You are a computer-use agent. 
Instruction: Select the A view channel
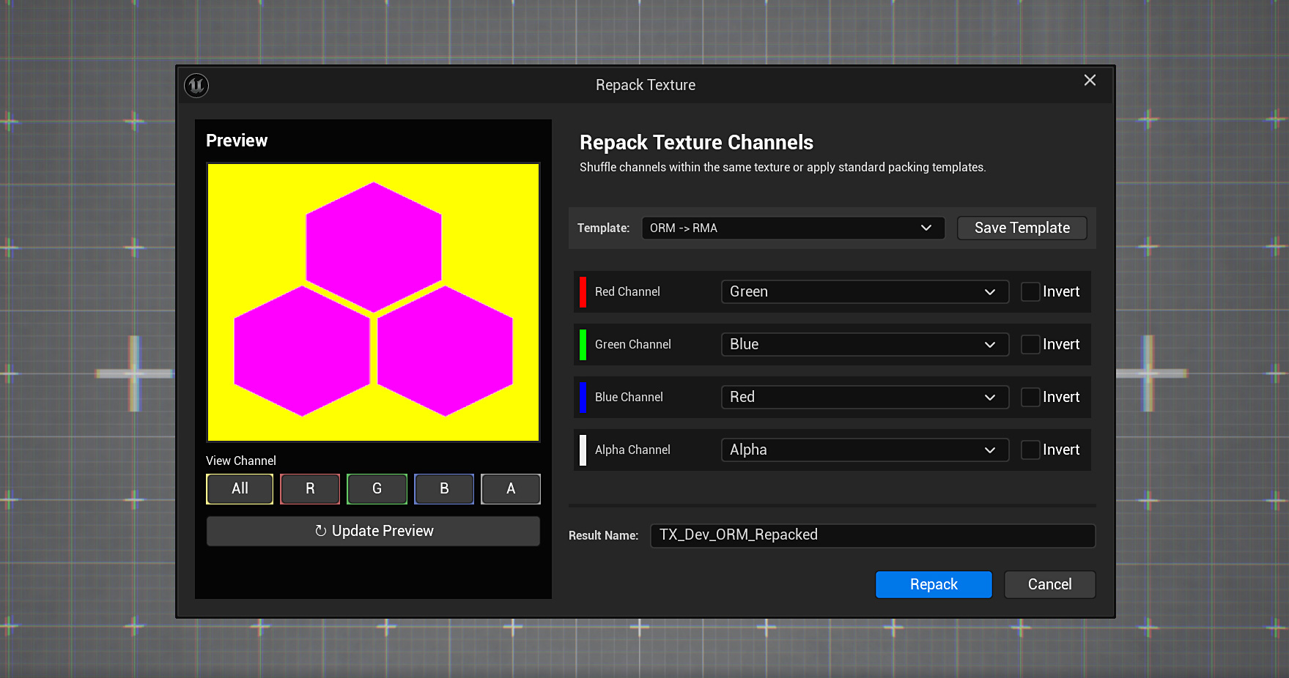[511, 488]
